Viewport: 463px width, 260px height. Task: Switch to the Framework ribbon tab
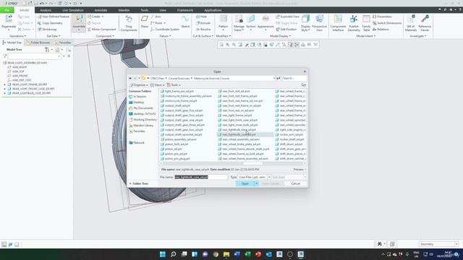[185, 10]
